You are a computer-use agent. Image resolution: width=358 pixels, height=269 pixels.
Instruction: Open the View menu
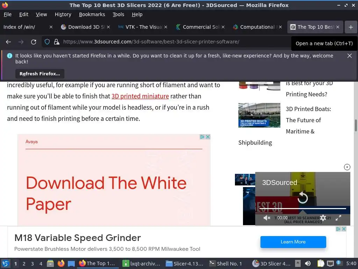point(41,14)
